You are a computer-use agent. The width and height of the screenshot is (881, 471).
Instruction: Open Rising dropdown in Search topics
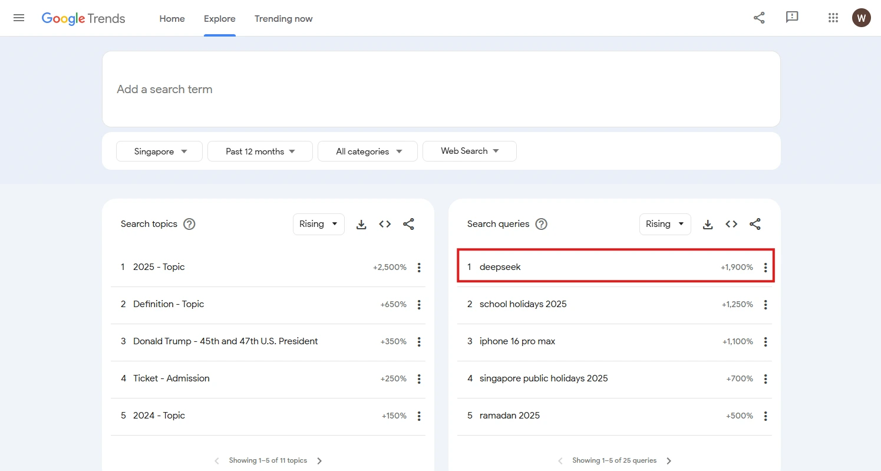pyautogui.click(x=318, y=224)
